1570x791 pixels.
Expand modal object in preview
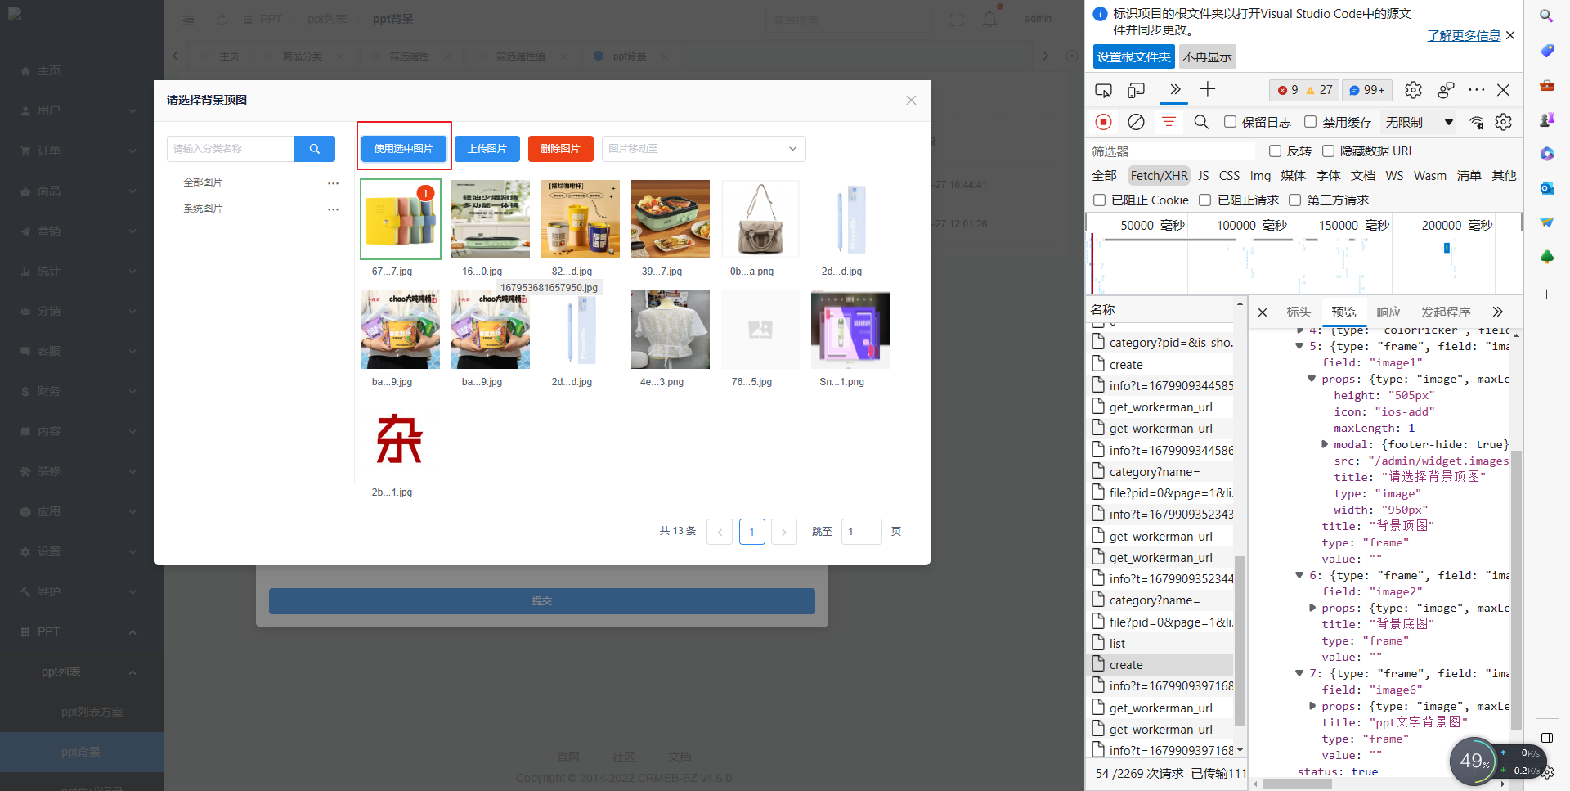pos(1325,444)
